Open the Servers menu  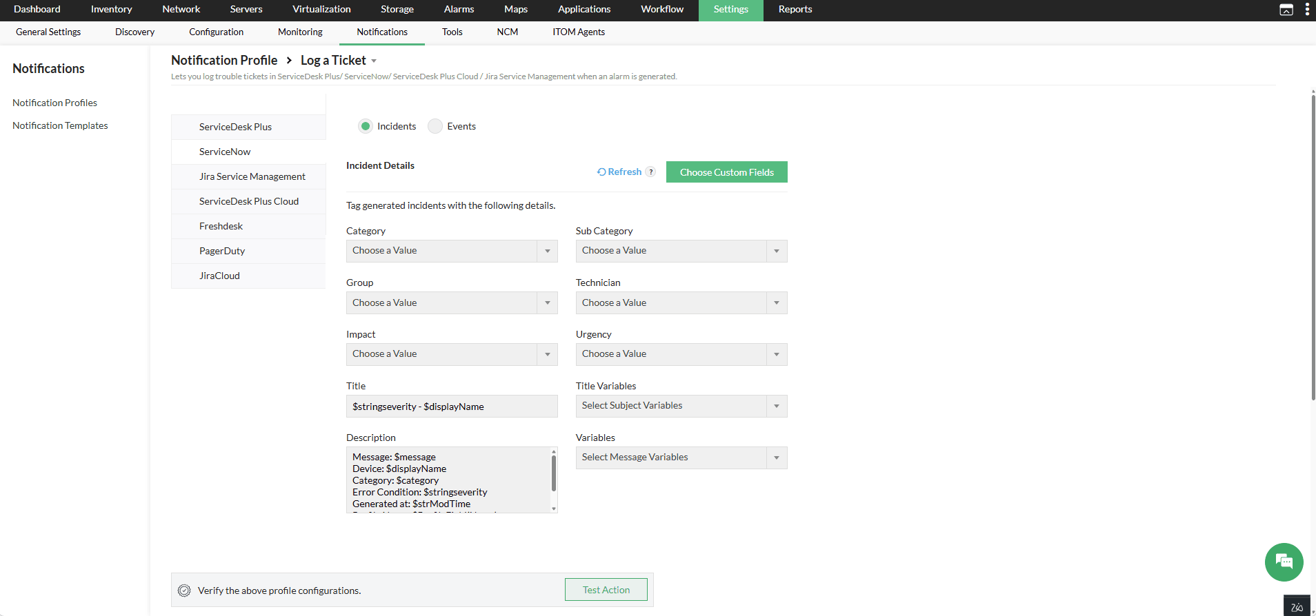click(246, 10)
